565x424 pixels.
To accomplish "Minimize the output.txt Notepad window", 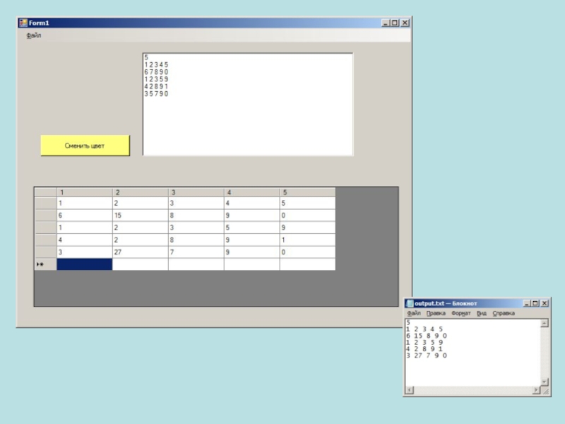I will tap(525, 303).
